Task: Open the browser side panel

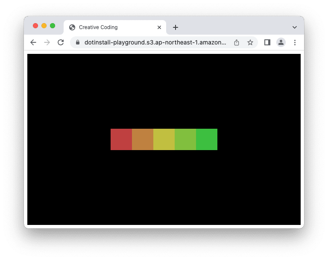Action: [267, 42]
